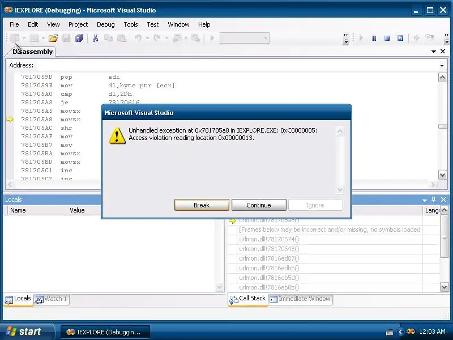Click the Auto Hide pin icon in Call Stack

433,199
